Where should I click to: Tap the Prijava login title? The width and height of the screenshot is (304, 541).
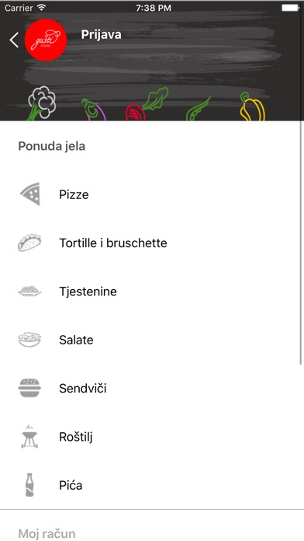click(x=102, y=35)
